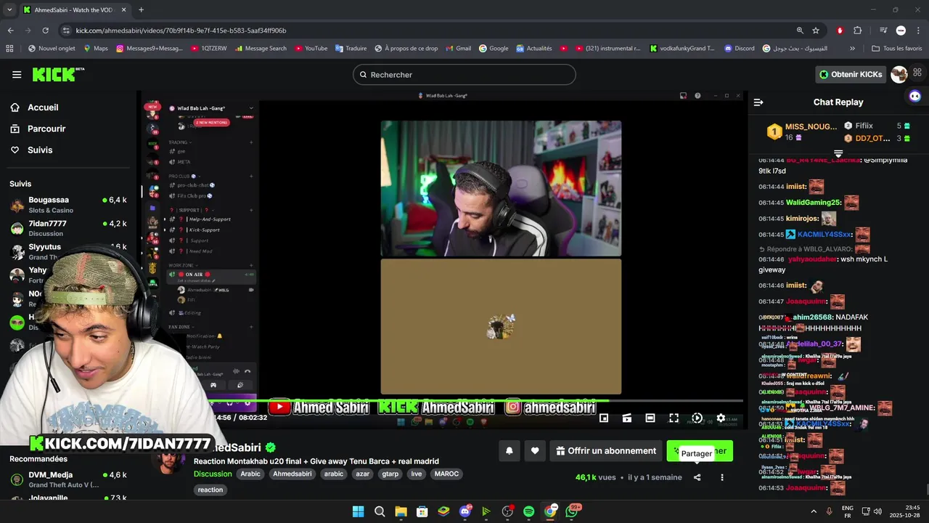Viewport: 929px width, 523px height.
Task: Select the gtarp tag
Action: 390,474
